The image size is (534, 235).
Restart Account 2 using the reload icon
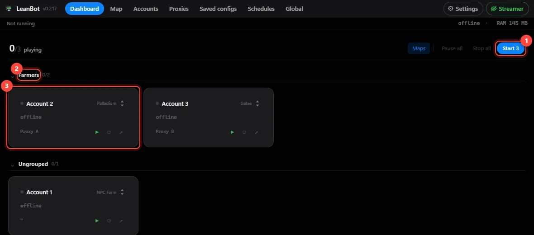[x=109, y=132]
